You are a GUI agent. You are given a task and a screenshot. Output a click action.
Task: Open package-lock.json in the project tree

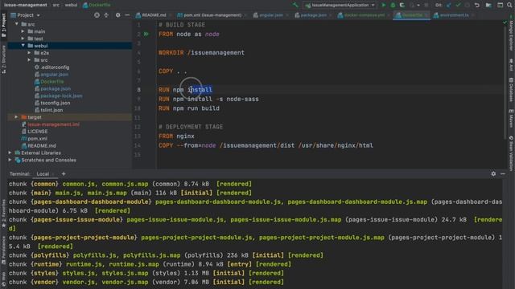pyautogui.click(x=61, y=96)
